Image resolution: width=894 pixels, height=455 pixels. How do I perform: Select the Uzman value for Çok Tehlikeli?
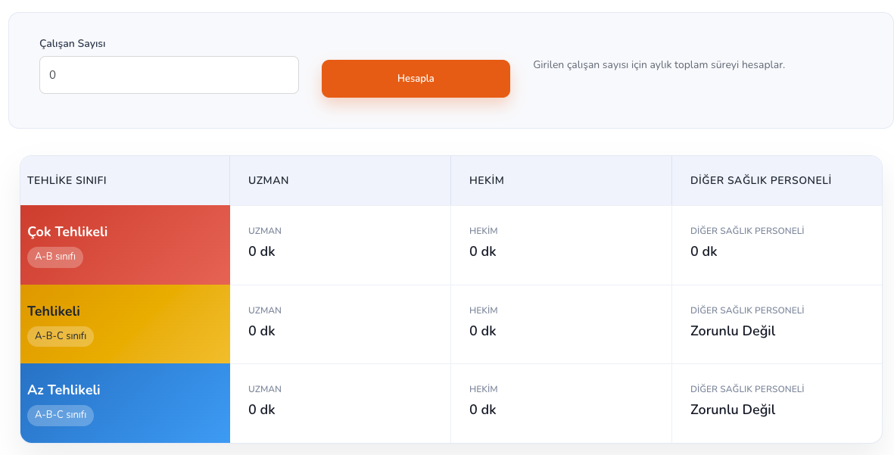coord(262,251)
